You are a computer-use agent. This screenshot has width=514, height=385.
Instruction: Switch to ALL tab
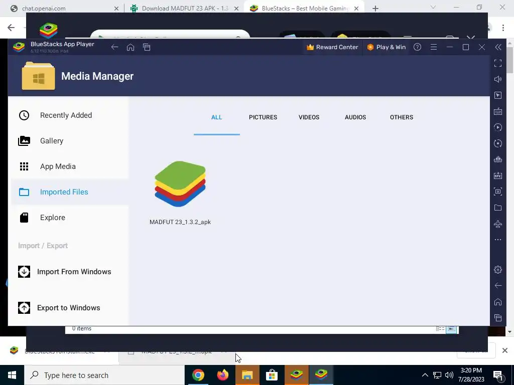217,117
